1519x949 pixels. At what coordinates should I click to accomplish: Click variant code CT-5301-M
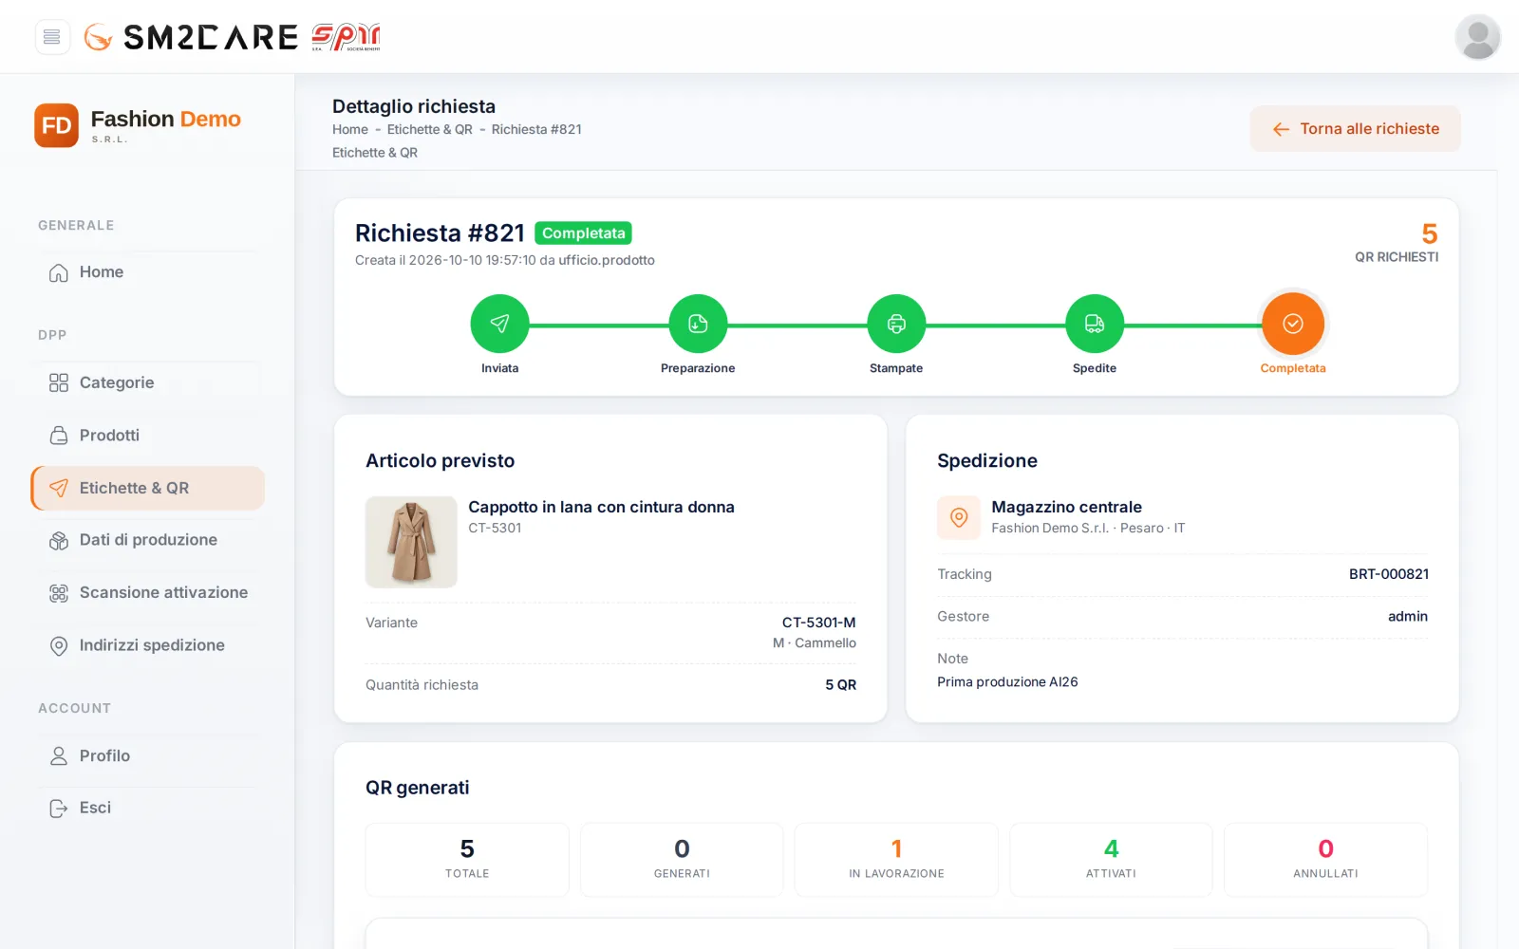click(818, 623)
